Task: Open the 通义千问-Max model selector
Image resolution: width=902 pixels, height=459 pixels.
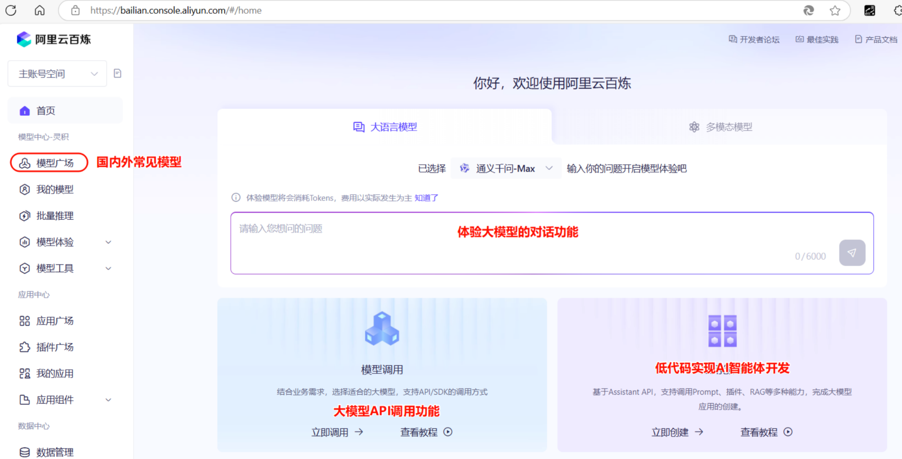Action: 506,168
